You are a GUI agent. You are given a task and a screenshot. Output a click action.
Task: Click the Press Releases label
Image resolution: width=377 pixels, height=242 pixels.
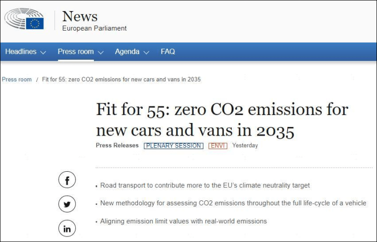(x=117, y=146)
